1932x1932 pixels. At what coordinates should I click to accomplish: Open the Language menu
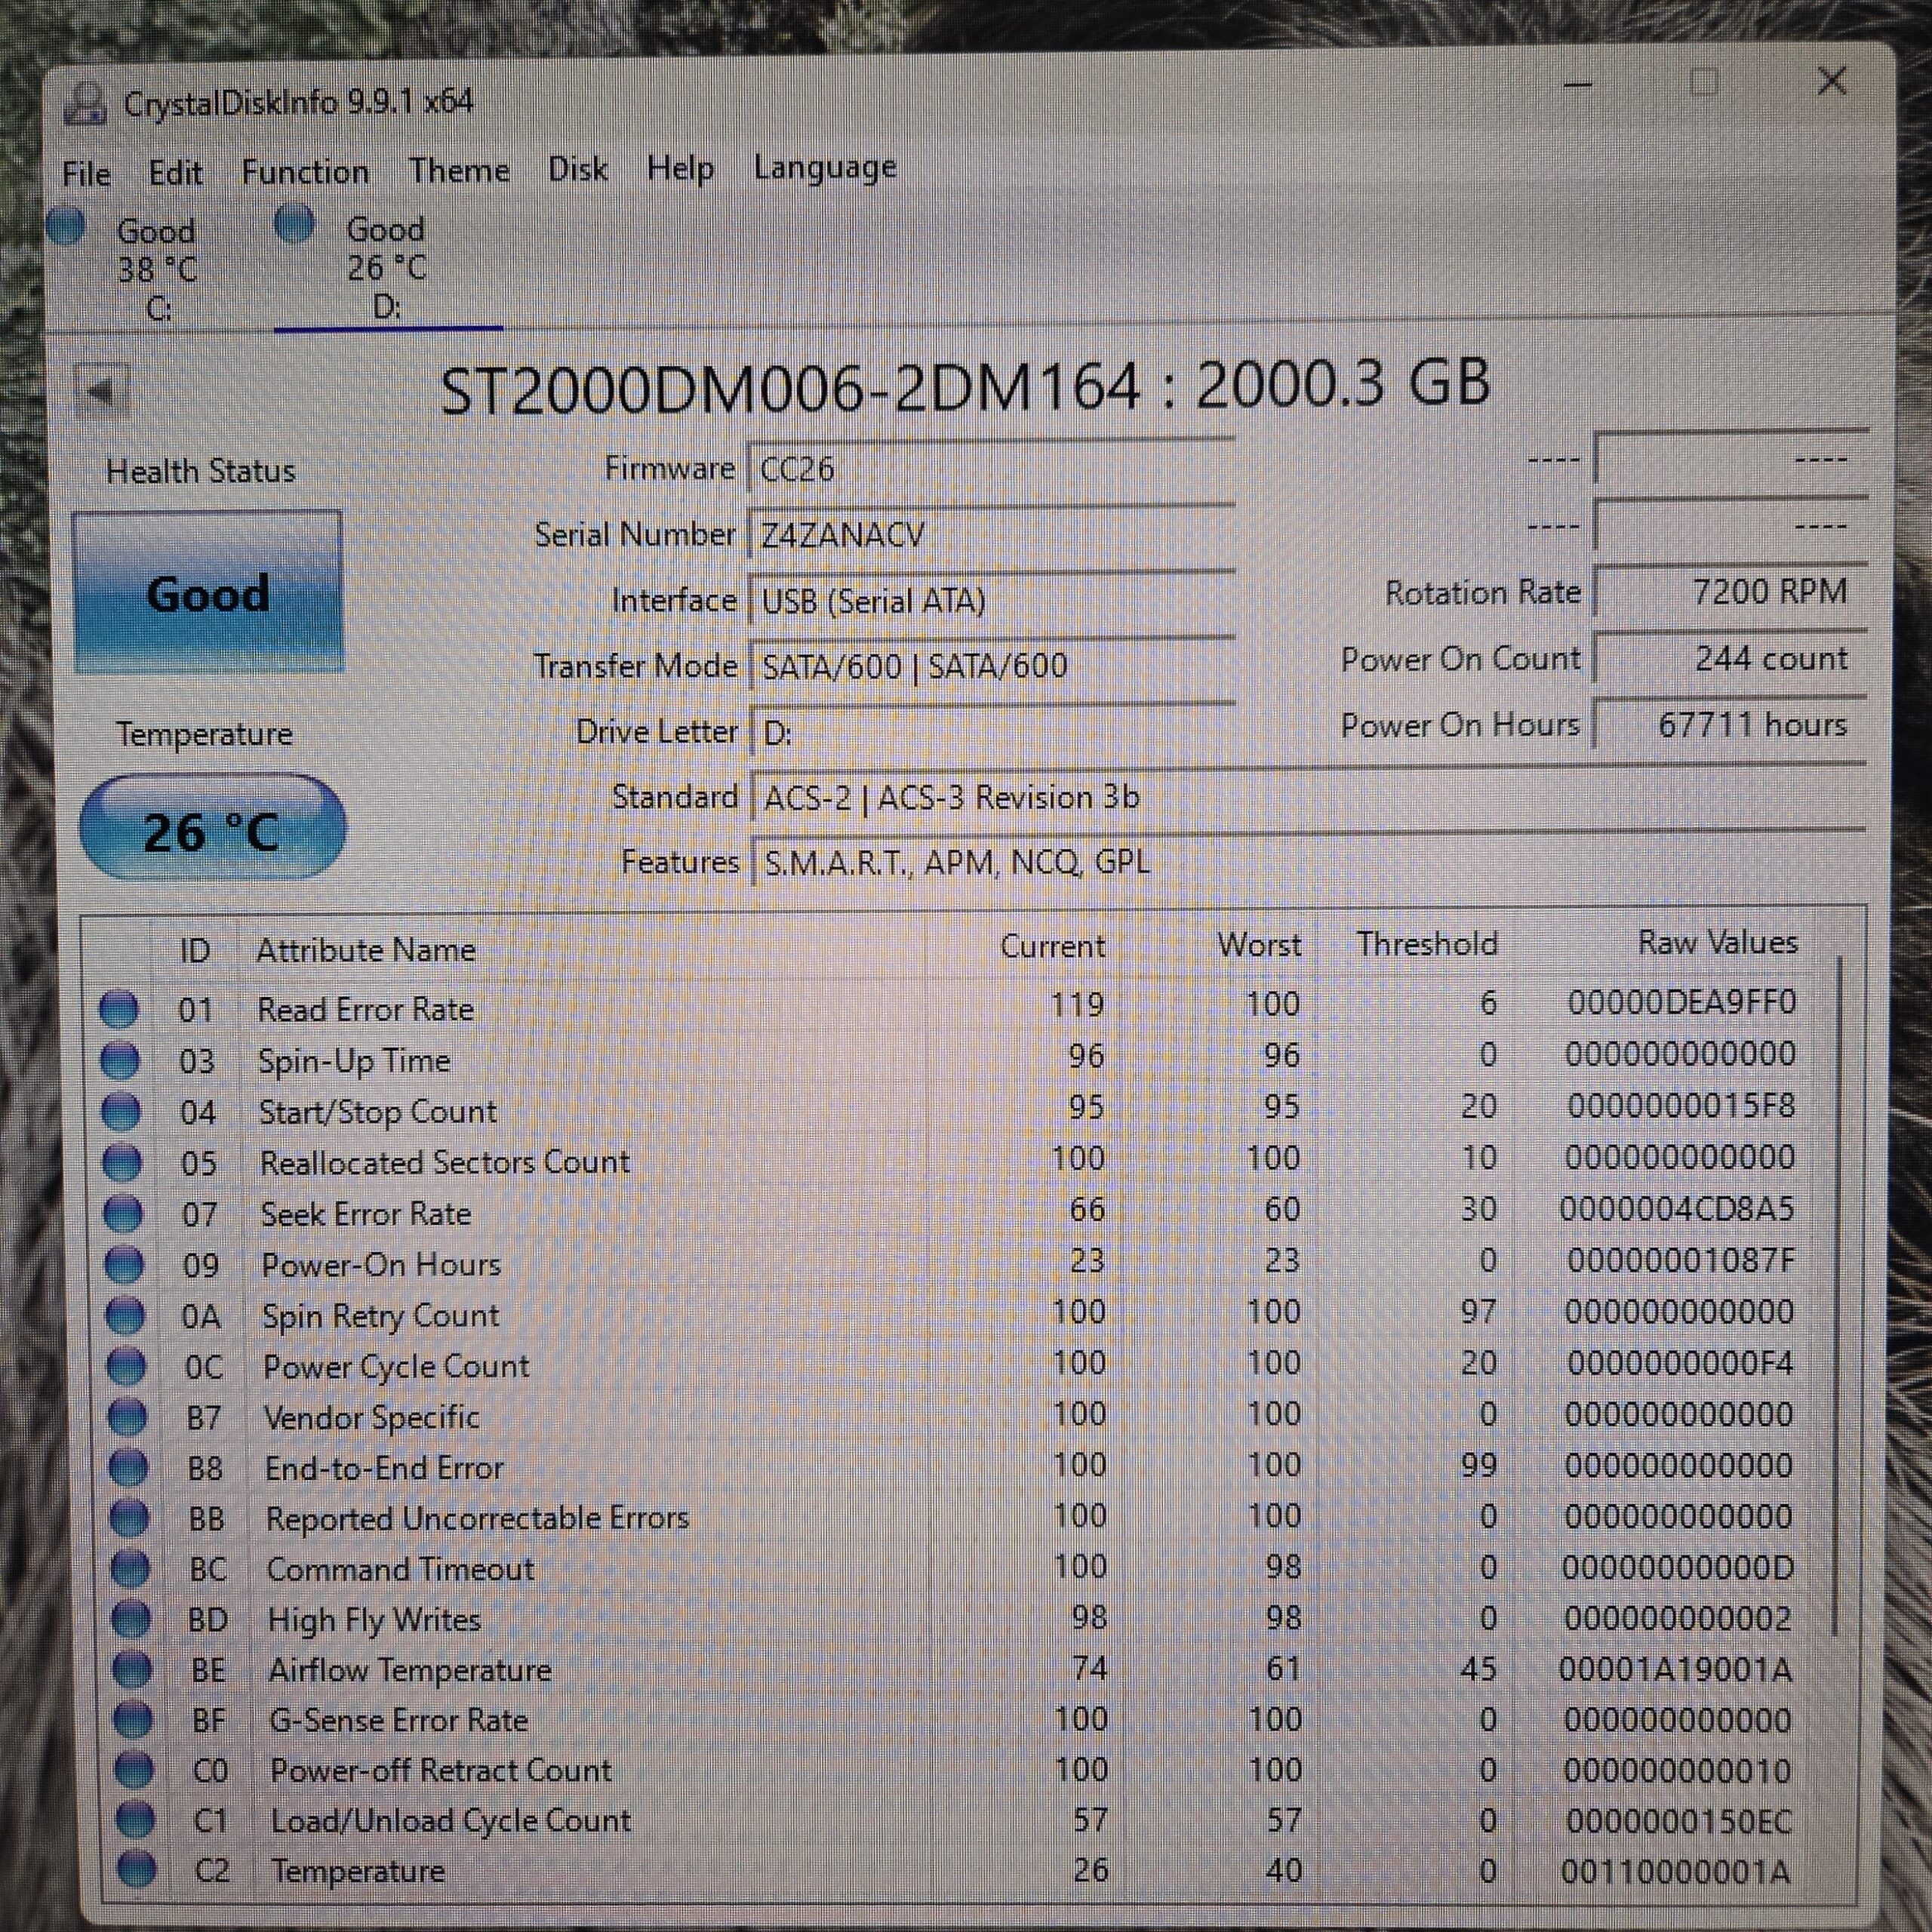tap(825, 167)
